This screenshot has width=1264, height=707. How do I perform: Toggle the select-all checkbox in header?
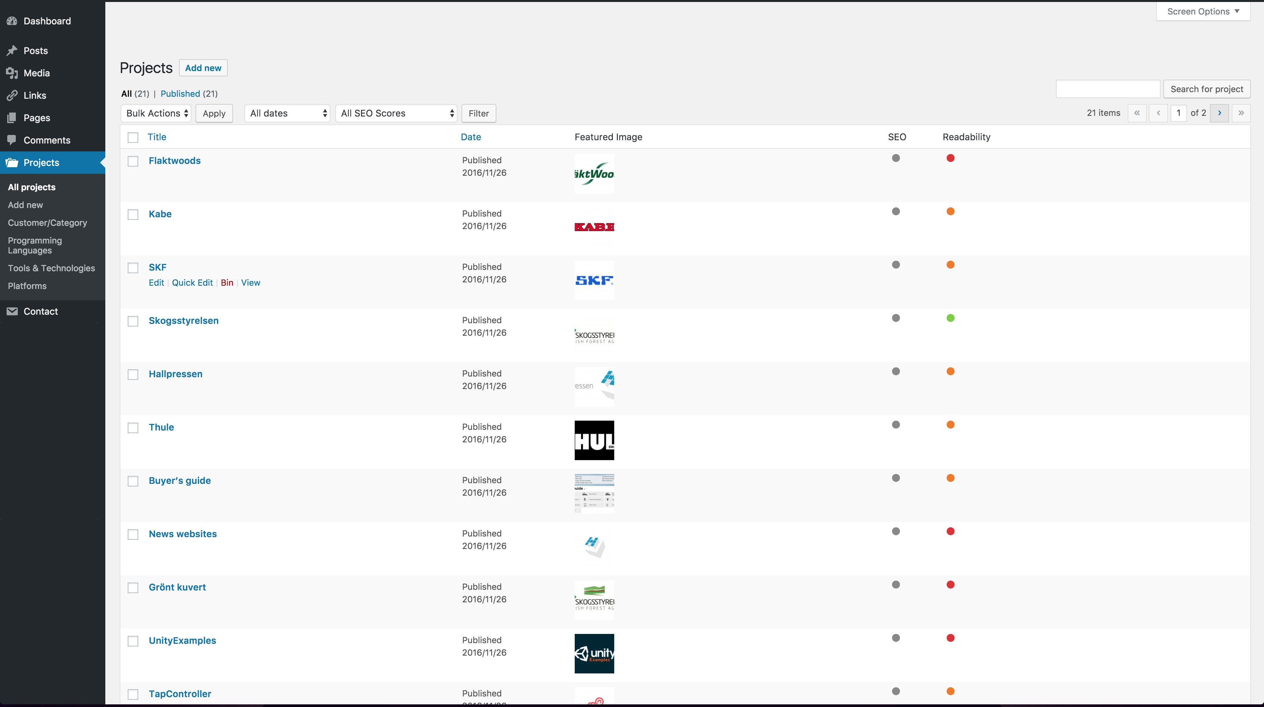coord(133,137)
